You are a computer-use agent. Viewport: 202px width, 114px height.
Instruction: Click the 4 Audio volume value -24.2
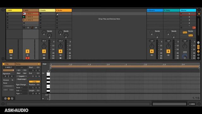(60, 41)
